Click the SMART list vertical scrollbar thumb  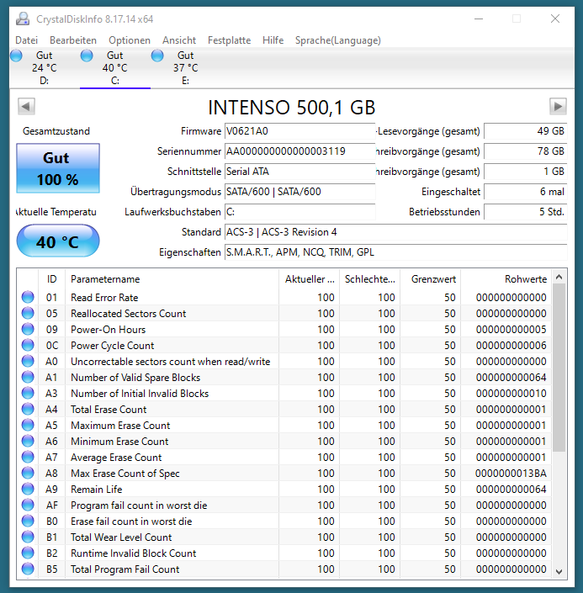coord(559,368)
